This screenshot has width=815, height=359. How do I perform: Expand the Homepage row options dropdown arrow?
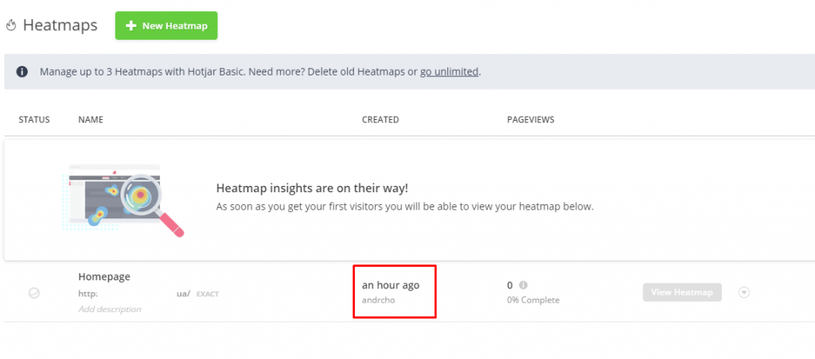744,292
